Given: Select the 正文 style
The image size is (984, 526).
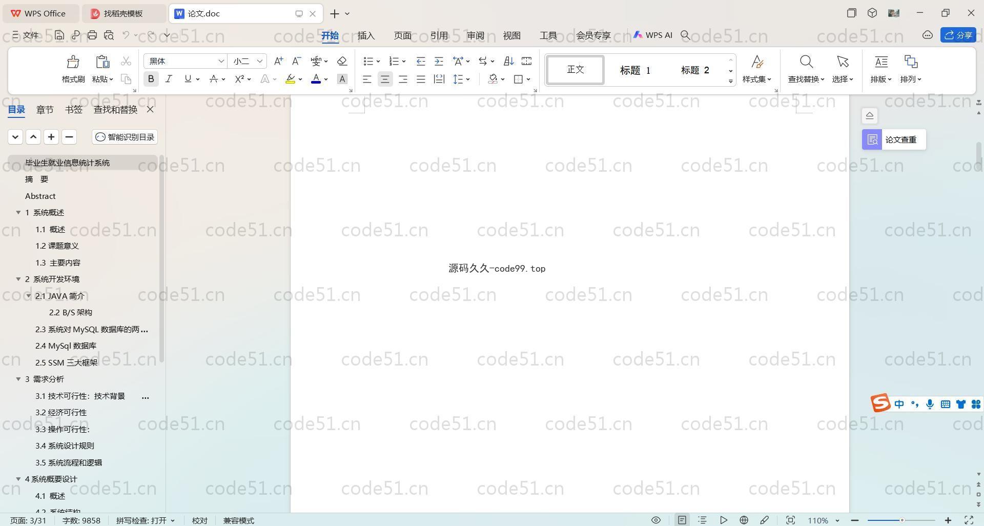Looking at the screenshot, I should [x=576, y=70].
